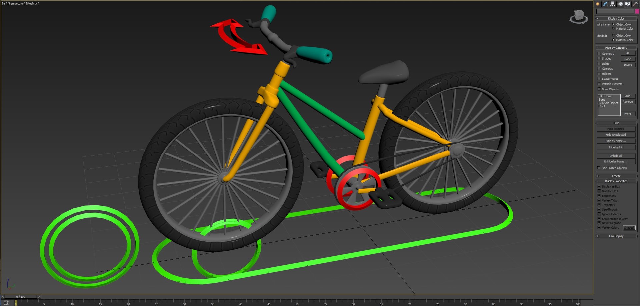
Task: Click the magenta object color swatch
Action: tap(637, 11)
